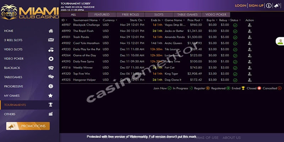Go to HOME in the sidebar menu

pos(9,31)
